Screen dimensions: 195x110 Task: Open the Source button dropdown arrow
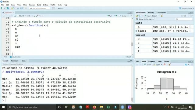tap(128, 16)
